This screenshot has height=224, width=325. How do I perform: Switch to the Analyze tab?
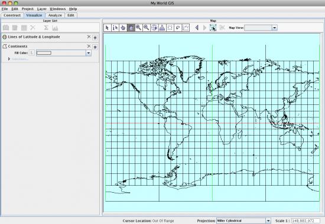pos(55,15)
